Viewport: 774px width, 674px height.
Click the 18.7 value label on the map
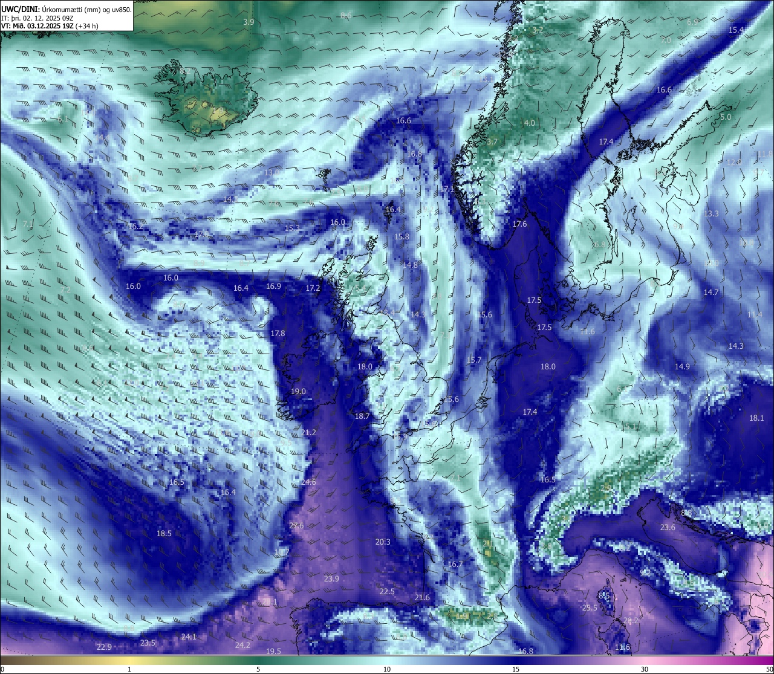362,416
